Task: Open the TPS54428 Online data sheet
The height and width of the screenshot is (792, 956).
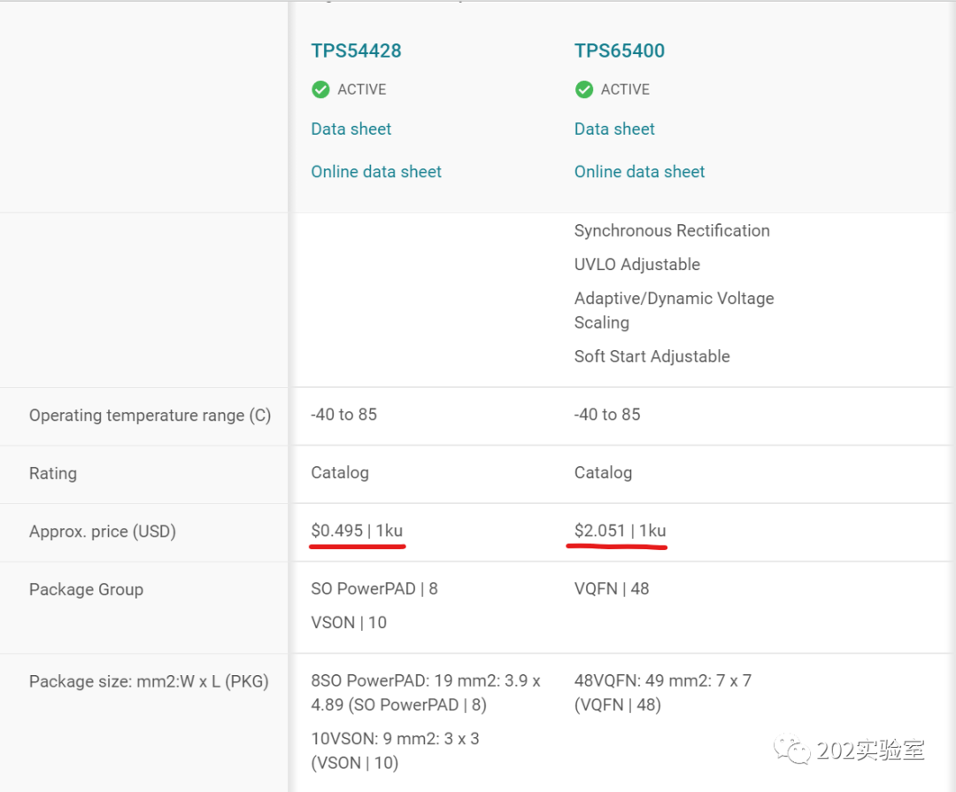Action: (376, 172)
